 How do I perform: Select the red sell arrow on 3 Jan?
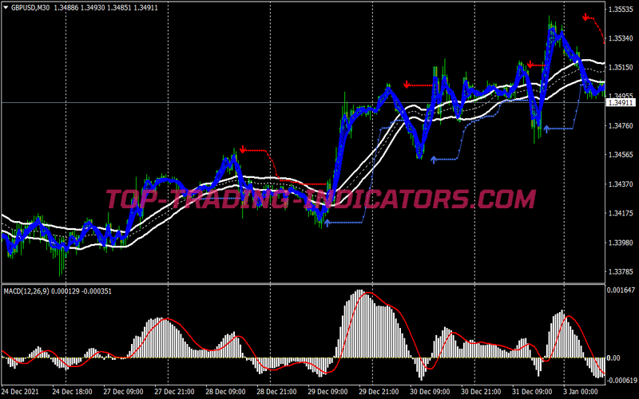pyautogui.click(x=585, y=17)
